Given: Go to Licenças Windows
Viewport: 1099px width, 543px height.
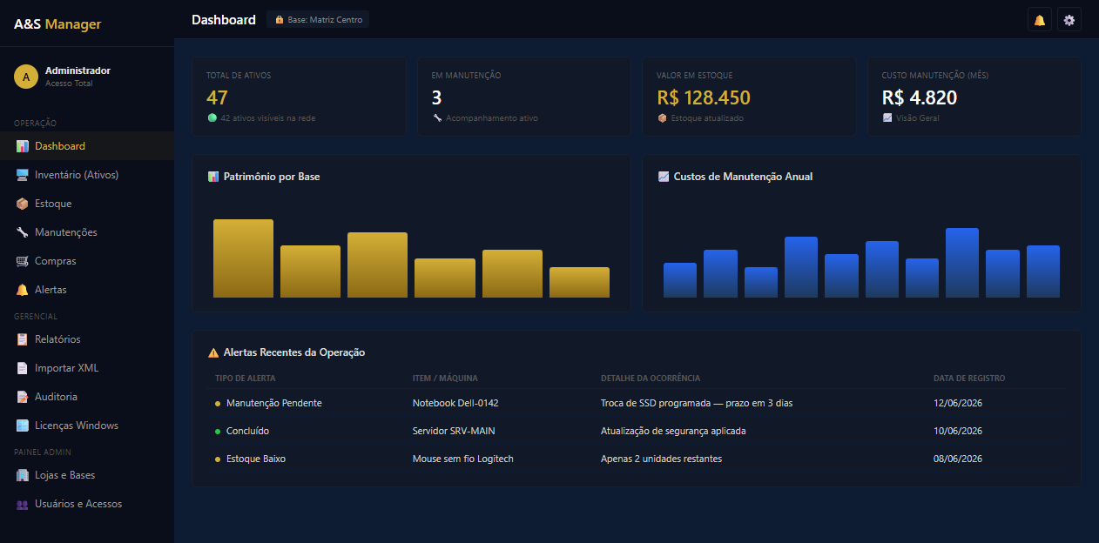Looking at the screenshot, I should [x=87, y=426].
